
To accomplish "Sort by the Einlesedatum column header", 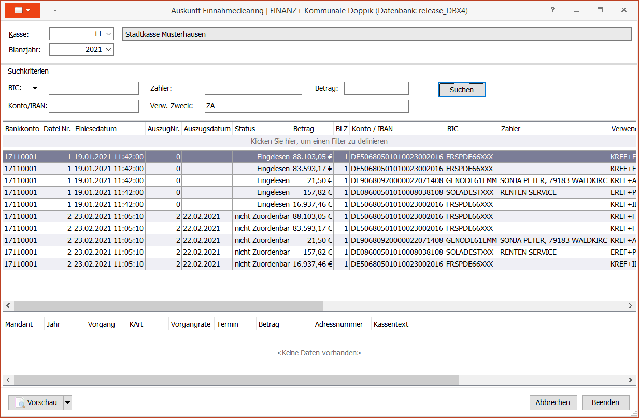I will (109, 129).
